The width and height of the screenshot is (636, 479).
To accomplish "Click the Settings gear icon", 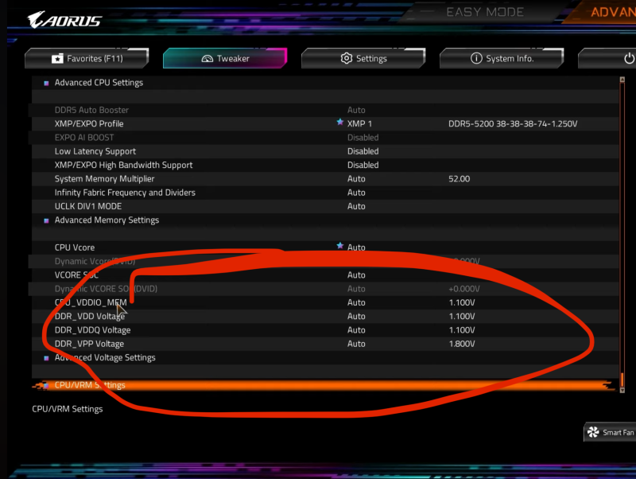I will (347, 58).
